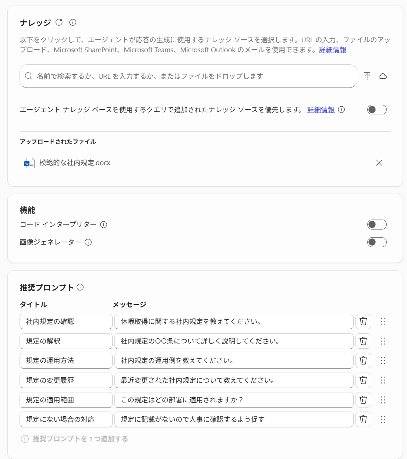The image size is (407, 459).
Task: Click the drag handle for 規定の解釈 row
Action: (x=383, y=341)
